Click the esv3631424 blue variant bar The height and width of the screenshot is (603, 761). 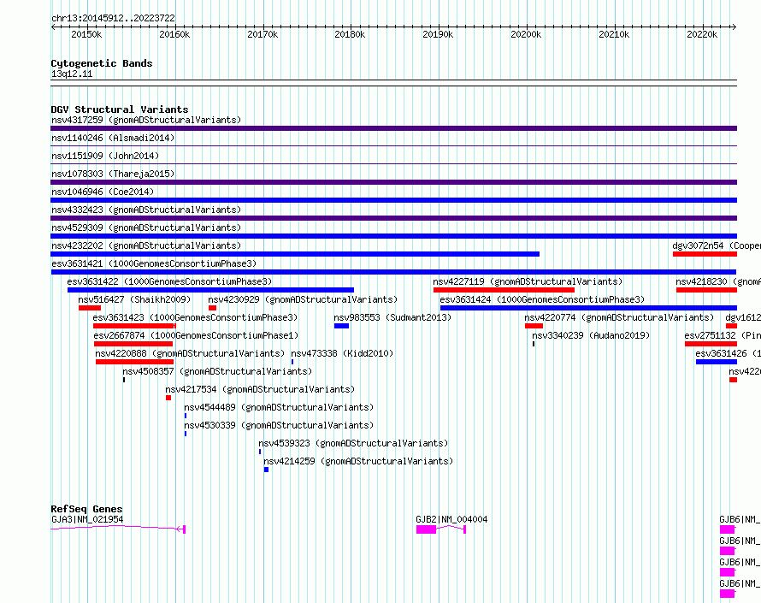pyautogui.click(x=589, y=308)
